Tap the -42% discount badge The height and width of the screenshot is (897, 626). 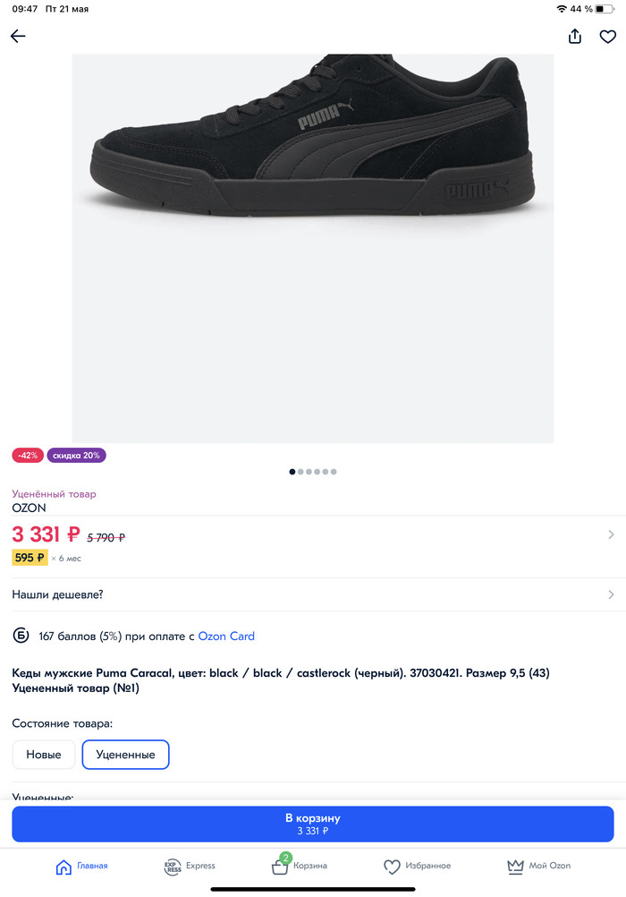click(x=28, y=455)
